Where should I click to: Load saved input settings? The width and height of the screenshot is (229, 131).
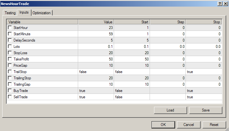tap(170, 110)
